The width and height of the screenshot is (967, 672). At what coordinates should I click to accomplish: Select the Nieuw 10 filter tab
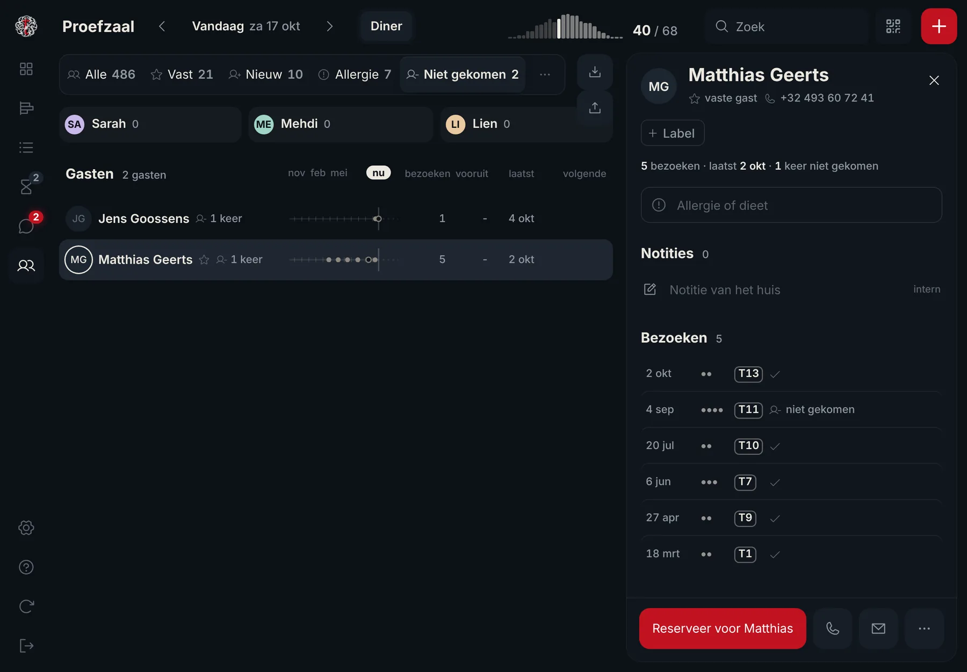266,75
